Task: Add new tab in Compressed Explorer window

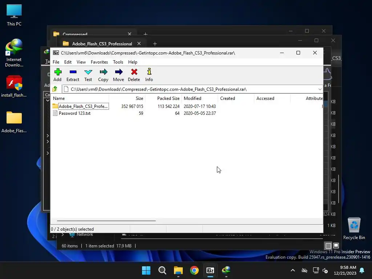Action: 145,34
